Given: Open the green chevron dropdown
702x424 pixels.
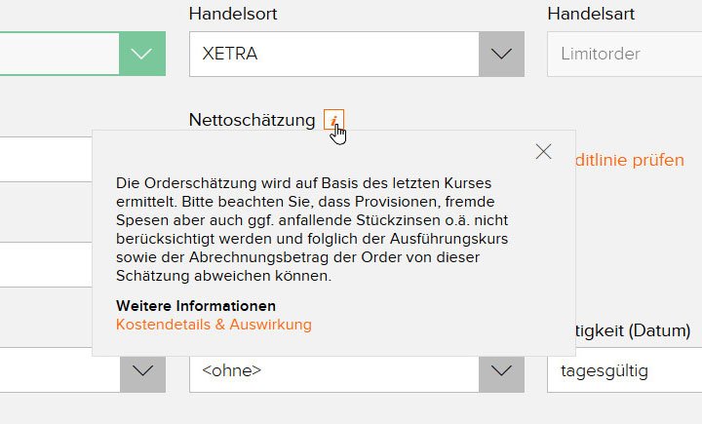Looking at the screenshot, I should pos(142,54).
